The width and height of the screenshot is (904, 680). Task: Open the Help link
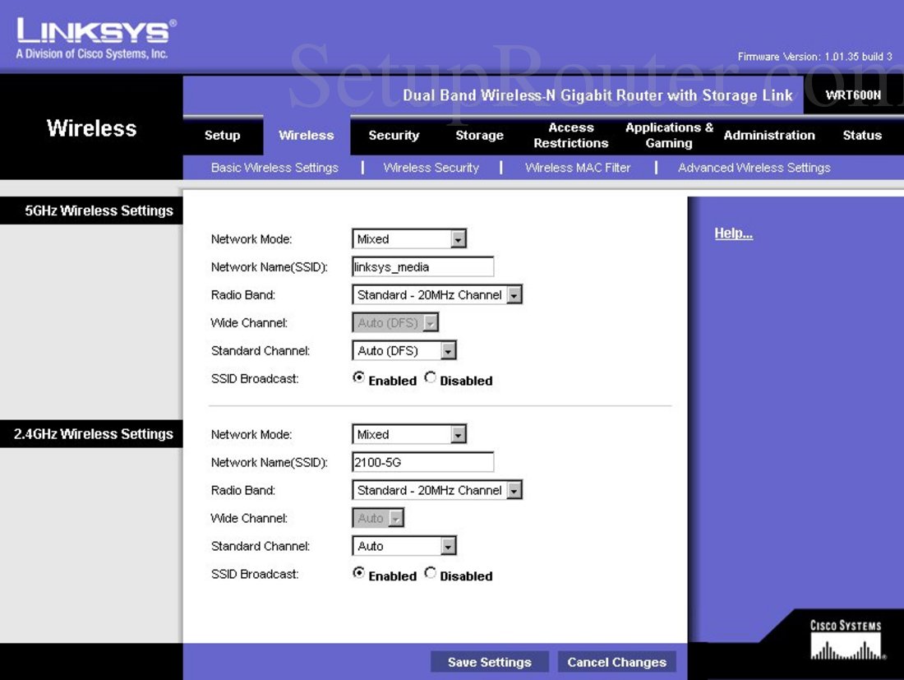tap(732, 233)
